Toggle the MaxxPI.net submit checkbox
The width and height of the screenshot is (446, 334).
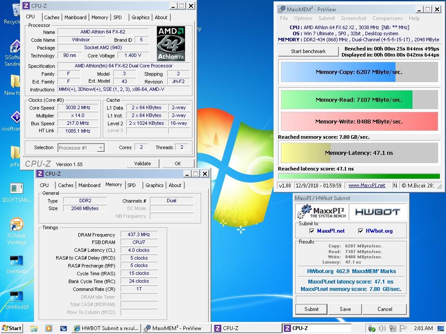[312, 231]
